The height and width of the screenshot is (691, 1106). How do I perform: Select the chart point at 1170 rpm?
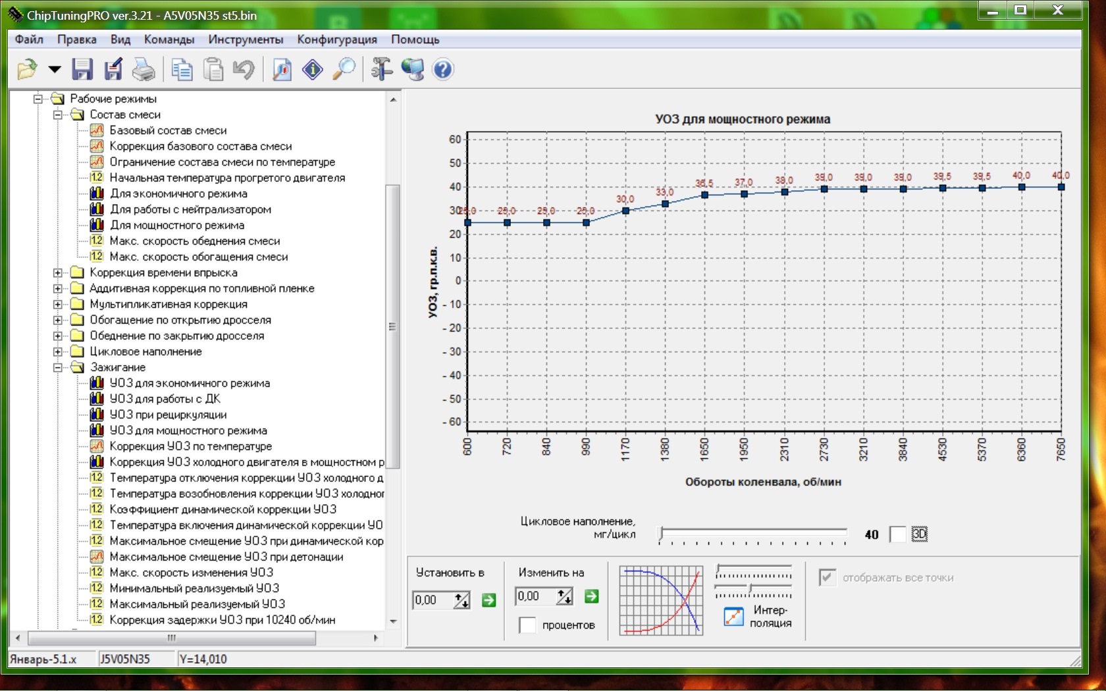[625, 211]
